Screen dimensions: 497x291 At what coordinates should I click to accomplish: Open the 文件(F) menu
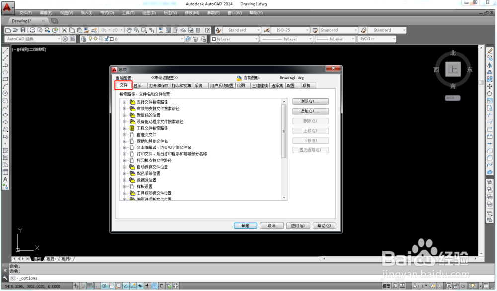pos(25,13)
